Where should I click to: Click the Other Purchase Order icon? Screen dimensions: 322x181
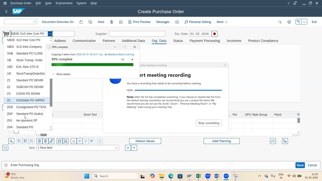[90, 22]
